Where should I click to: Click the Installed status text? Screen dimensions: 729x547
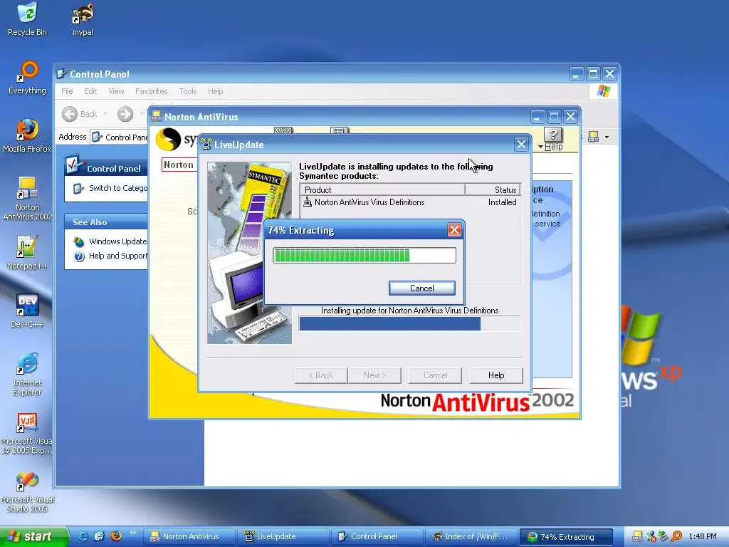(x=502, y=202)
